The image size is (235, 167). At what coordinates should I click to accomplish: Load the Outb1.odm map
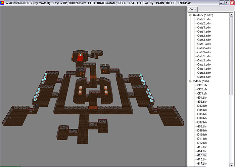[204, 32]
